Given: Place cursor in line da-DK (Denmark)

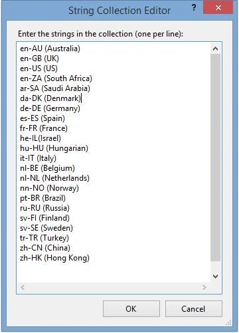Looking at the screenshot, I should click(x=50, y=98).
